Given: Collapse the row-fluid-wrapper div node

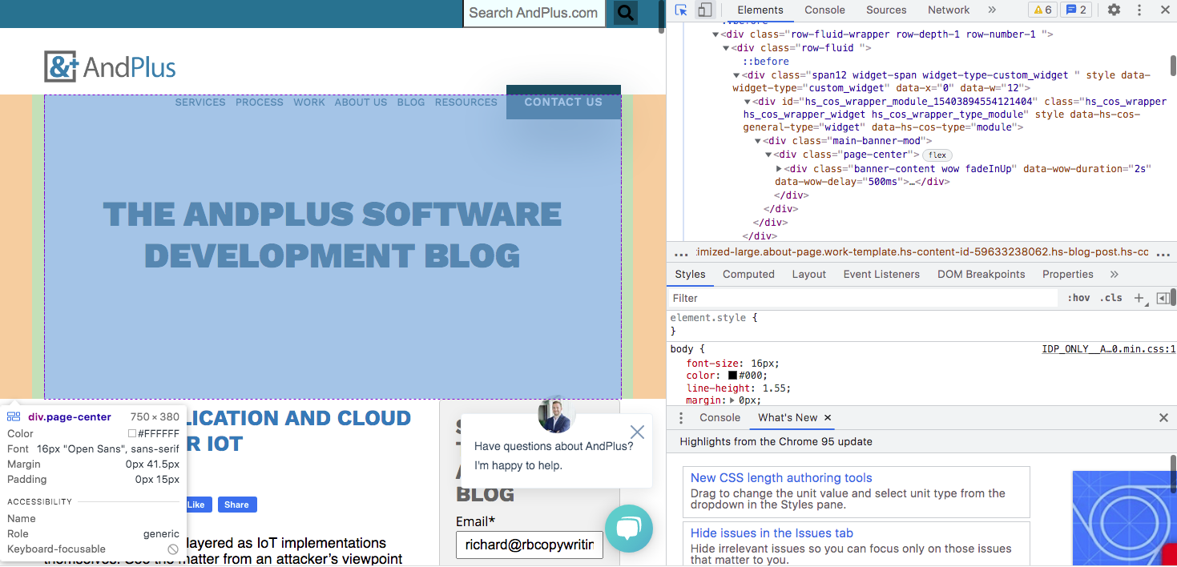Looking at the screenshot, I should tap(715, 34).
